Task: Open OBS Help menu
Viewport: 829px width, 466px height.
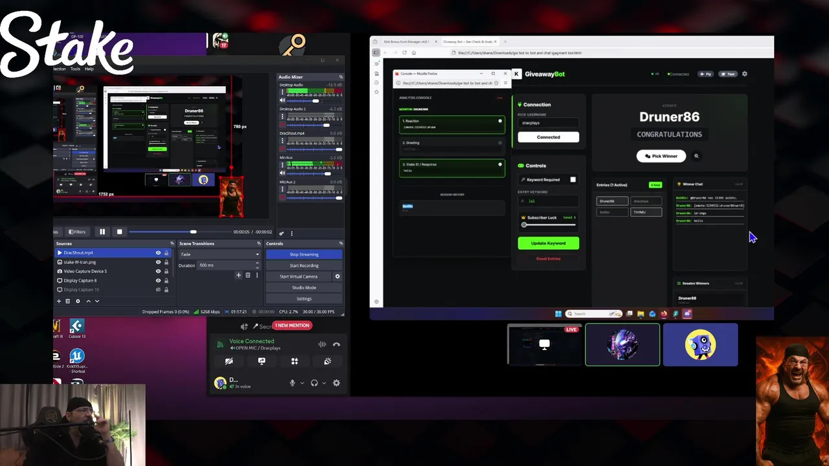Action: coord(89,69)
